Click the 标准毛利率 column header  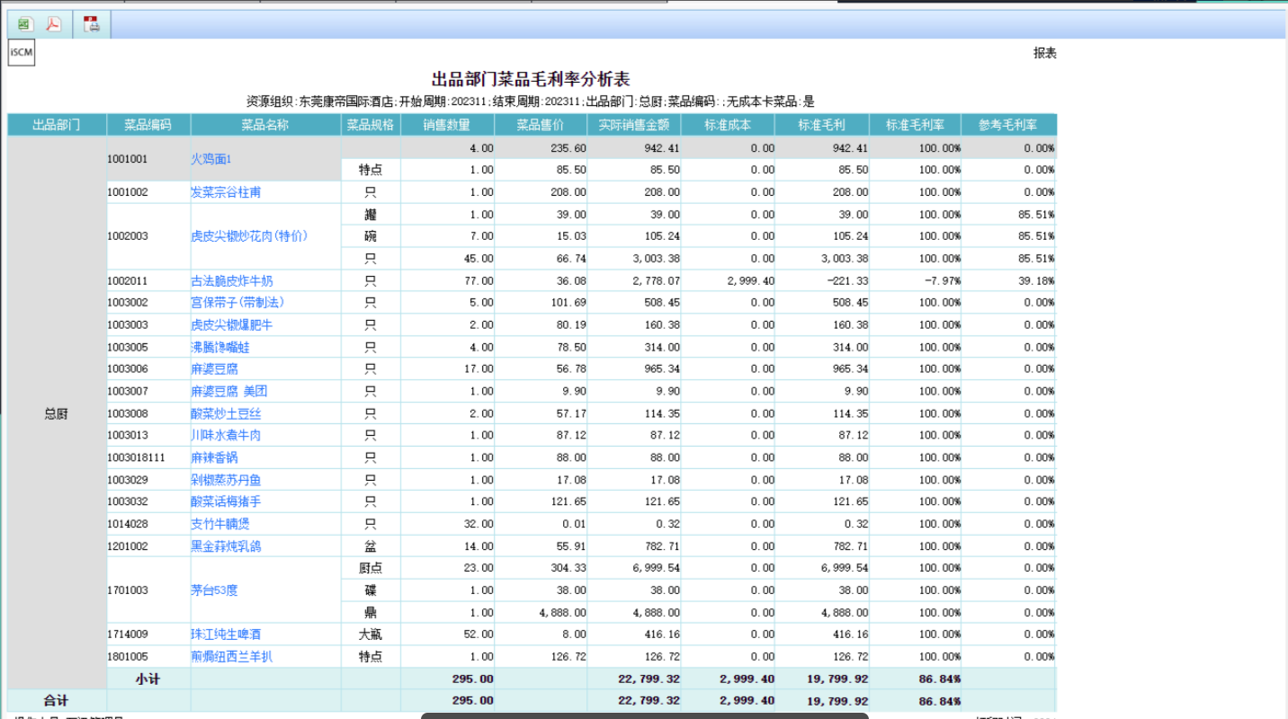915,125
